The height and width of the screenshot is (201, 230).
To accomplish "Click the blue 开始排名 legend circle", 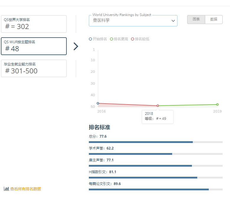I will coord(90,39).
